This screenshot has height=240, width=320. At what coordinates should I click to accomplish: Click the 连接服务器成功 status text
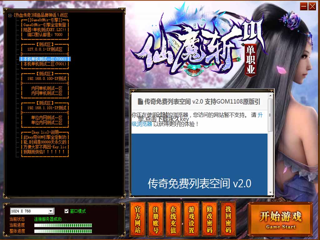tap(50, 219)
